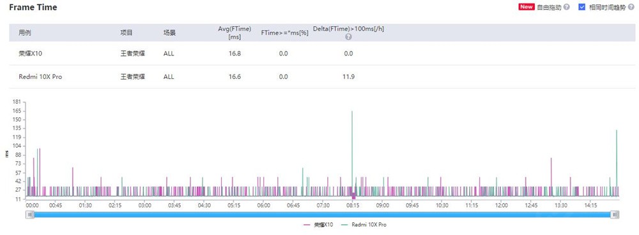Click ALL scene cell in 荣耀X10 row
This screenshot has width=639, height=235.
click(169, 53)
